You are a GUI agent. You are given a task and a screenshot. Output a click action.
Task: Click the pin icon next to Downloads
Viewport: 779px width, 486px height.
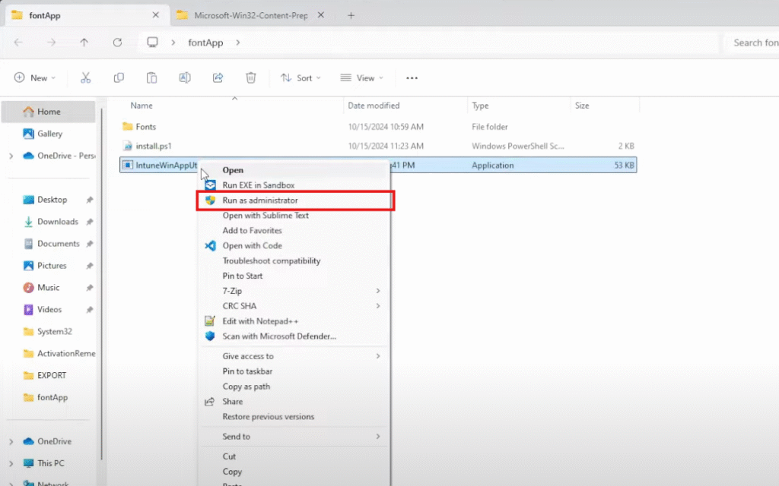click(x=90, y=222)
